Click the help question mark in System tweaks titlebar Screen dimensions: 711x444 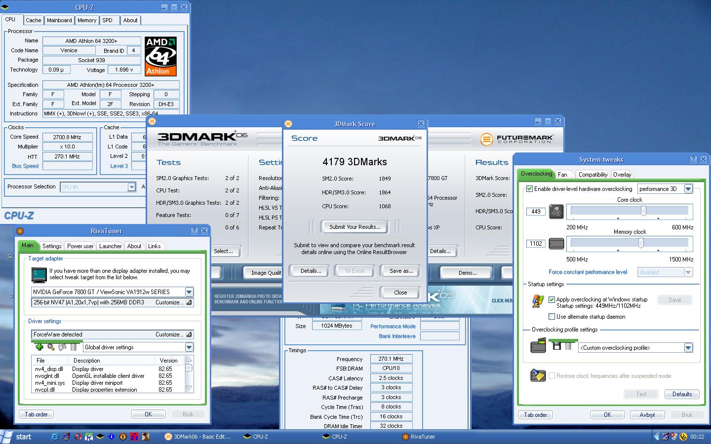click(x=694, y=159)
